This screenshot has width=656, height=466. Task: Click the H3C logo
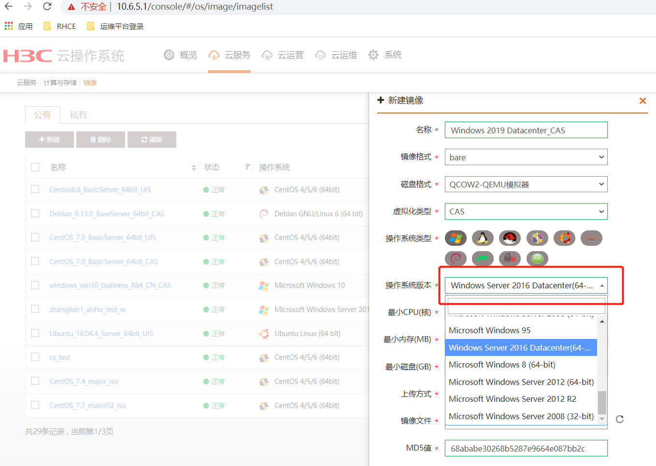pos(28,56)
